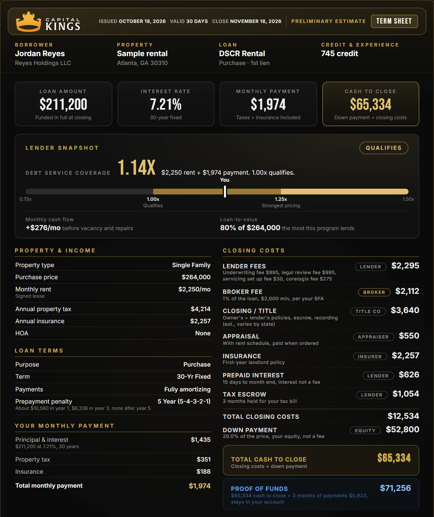Screen dimensions: 434x517
Task: Click the borrower name Jordan Reyes
Action: [x=40, y=54]
